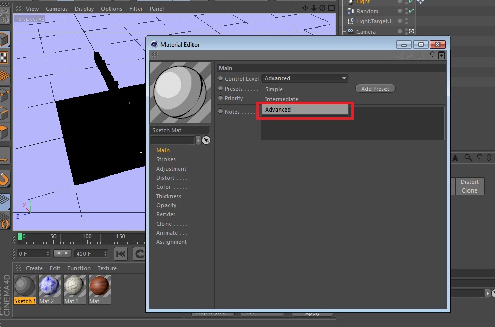Adjust the 0 F frame field stepper

(x=48, y=254)
